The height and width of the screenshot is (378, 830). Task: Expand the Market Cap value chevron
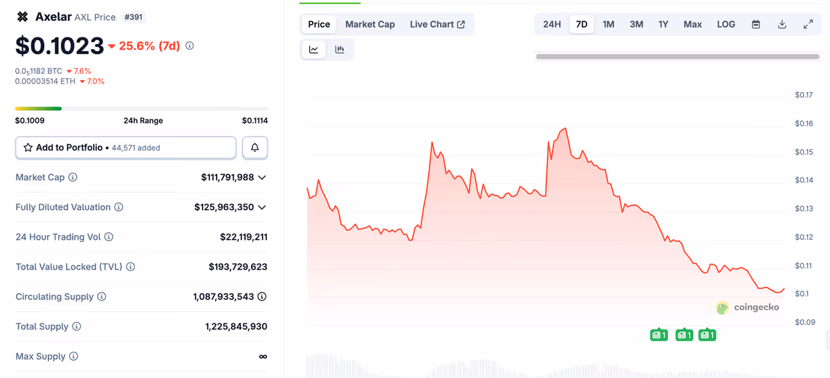click(x=262, y=178)
